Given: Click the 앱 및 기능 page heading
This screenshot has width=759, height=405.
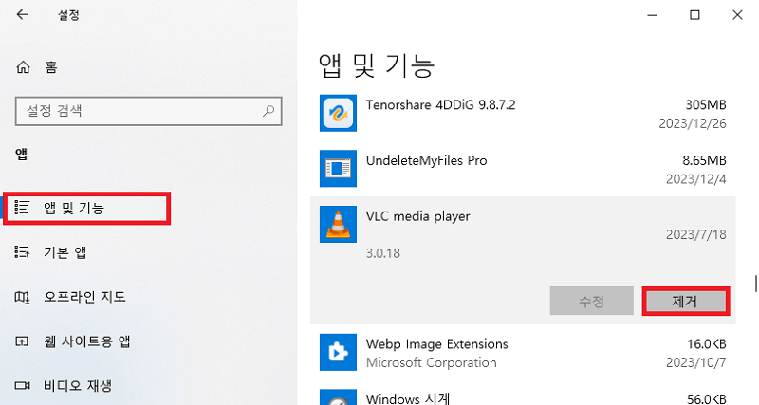Looking at the screenshot, I should pos(377,65).
